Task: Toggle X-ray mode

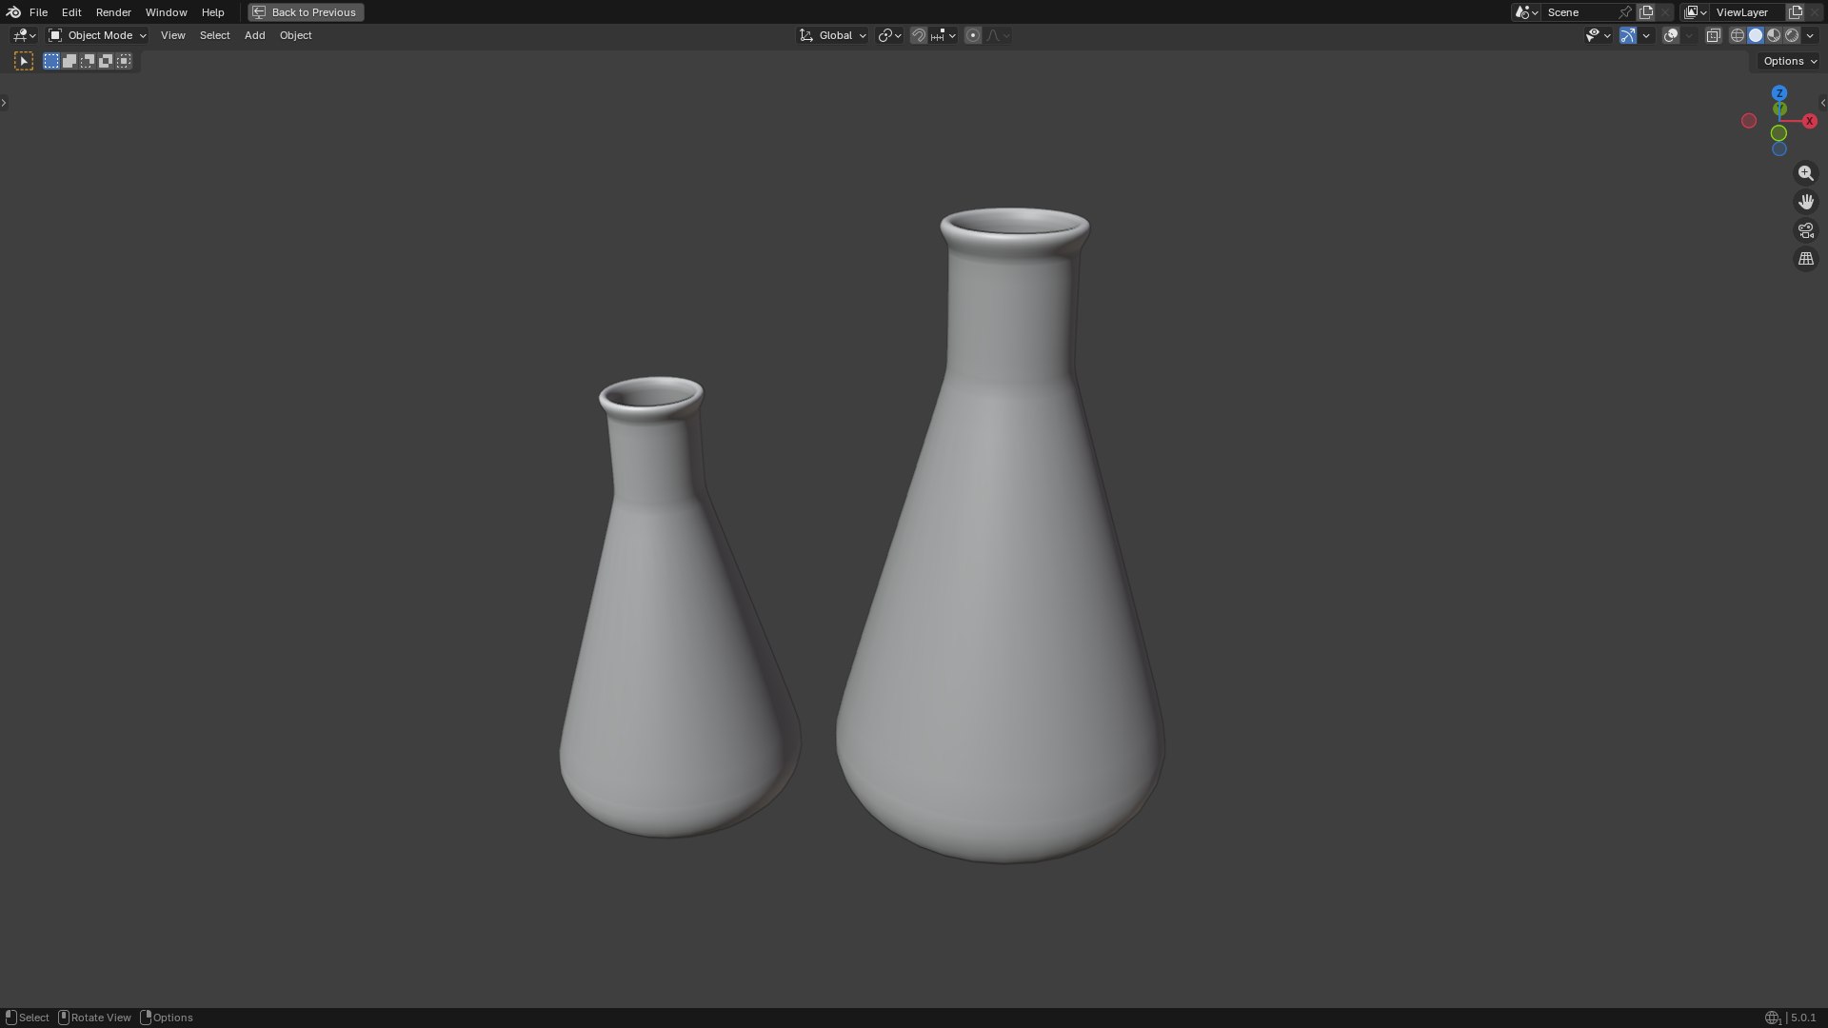Action: pyautogui.click(x=1713, y=35)
